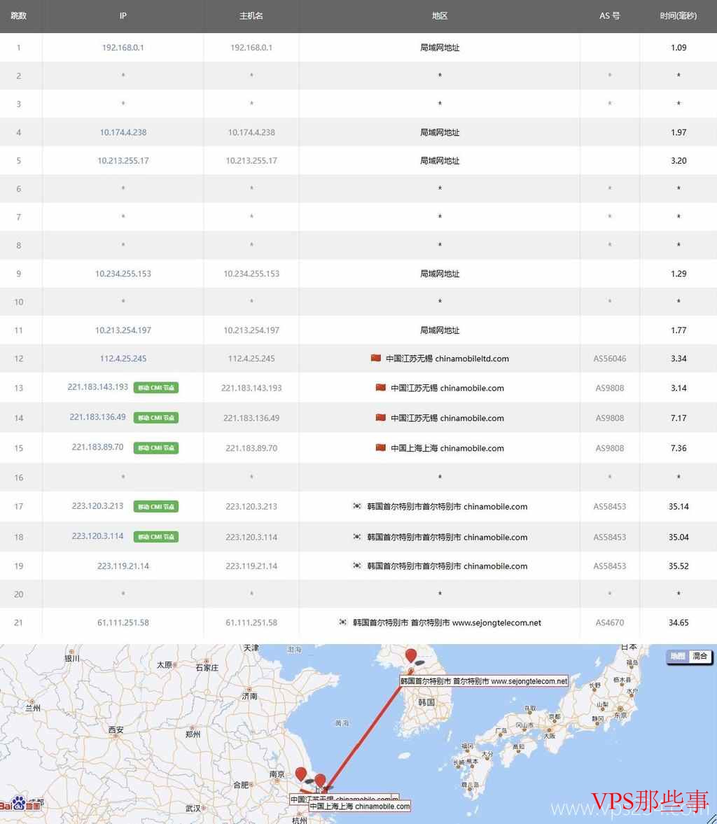Open the IP link 192.168.0.1

tap(123, 48)
